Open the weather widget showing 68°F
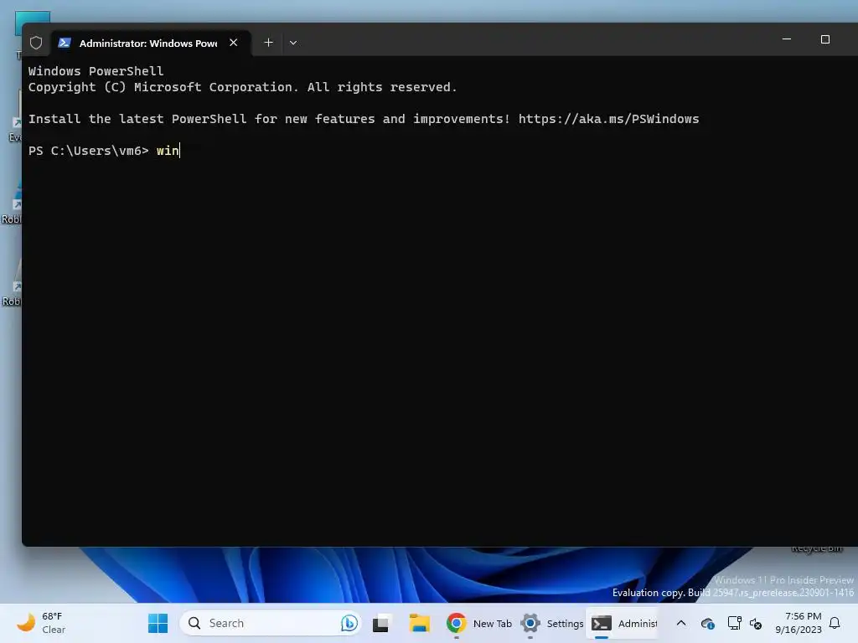 click(41, 623)
